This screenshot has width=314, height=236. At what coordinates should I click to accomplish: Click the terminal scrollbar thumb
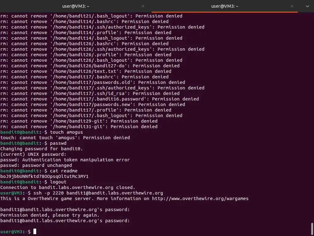[312, 229]
